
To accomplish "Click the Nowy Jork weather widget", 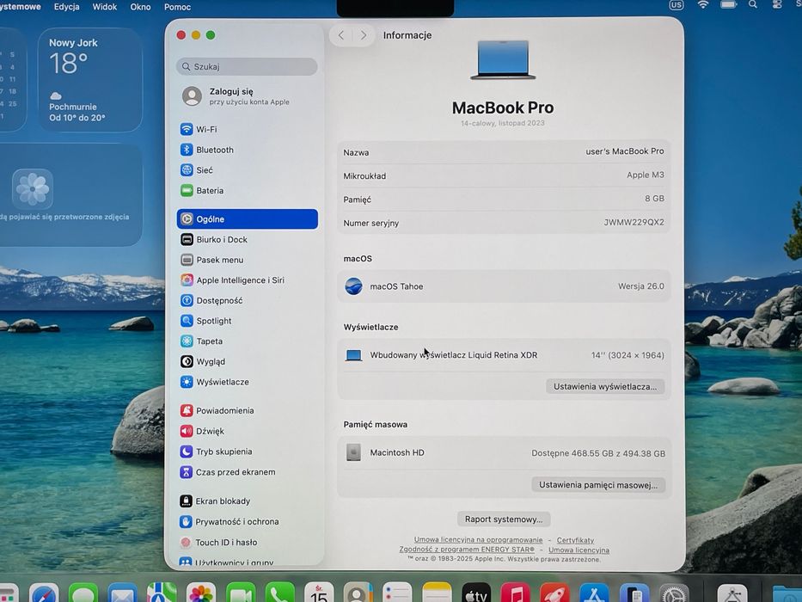I will (90, 80).
